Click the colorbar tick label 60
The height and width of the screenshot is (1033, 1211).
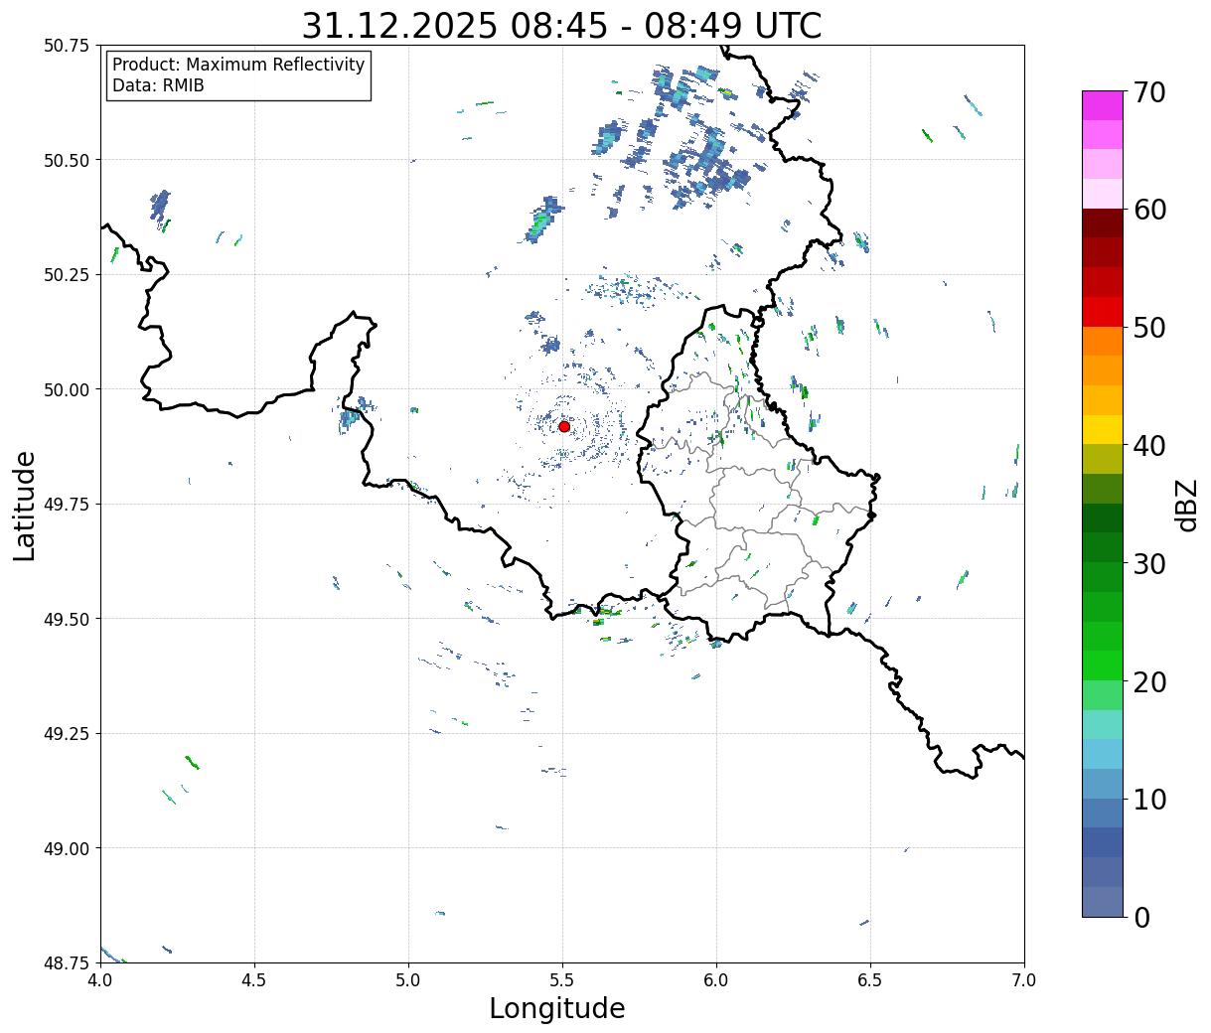click(x=1149, y=210)
